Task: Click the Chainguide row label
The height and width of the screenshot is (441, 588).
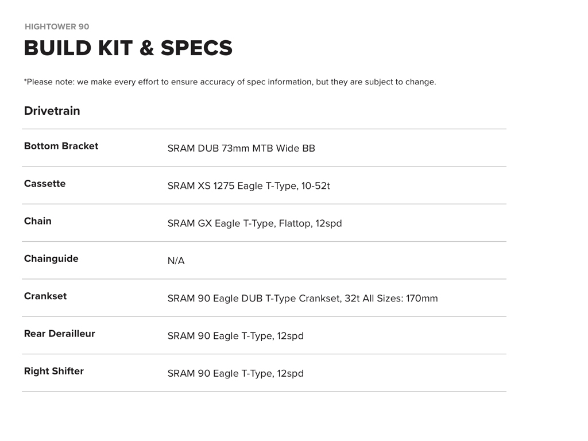Action: tap(51, 258)
